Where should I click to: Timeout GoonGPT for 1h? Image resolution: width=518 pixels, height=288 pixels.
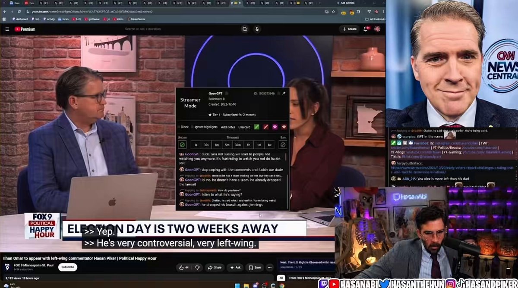(248, 145)
